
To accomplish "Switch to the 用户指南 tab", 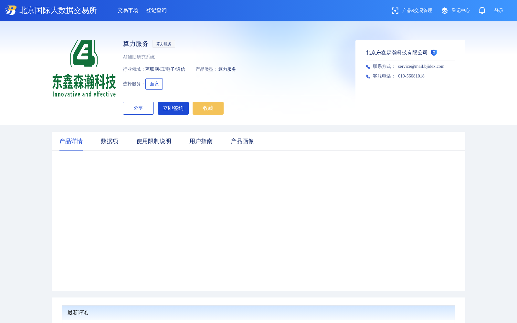I will pyautogui.click(x=201, y=141).
